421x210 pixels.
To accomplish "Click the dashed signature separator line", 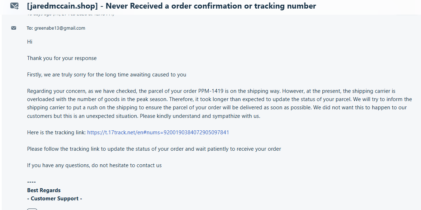I will [x=32, y=182].
